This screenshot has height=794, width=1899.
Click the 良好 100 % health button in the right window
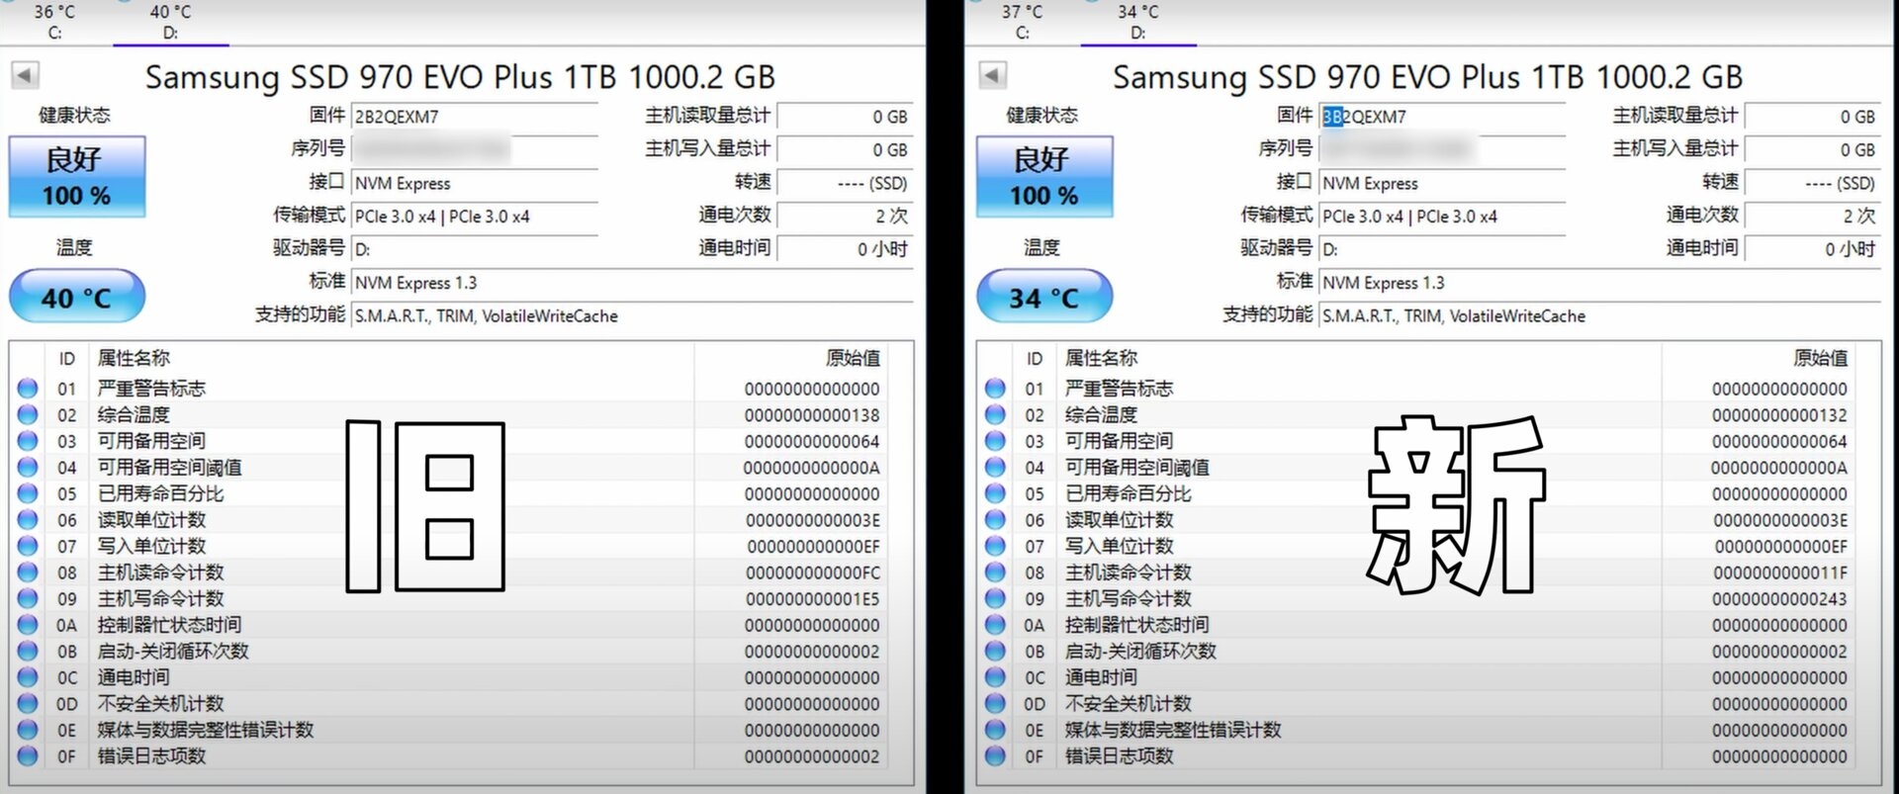(x=1044, y=177)
